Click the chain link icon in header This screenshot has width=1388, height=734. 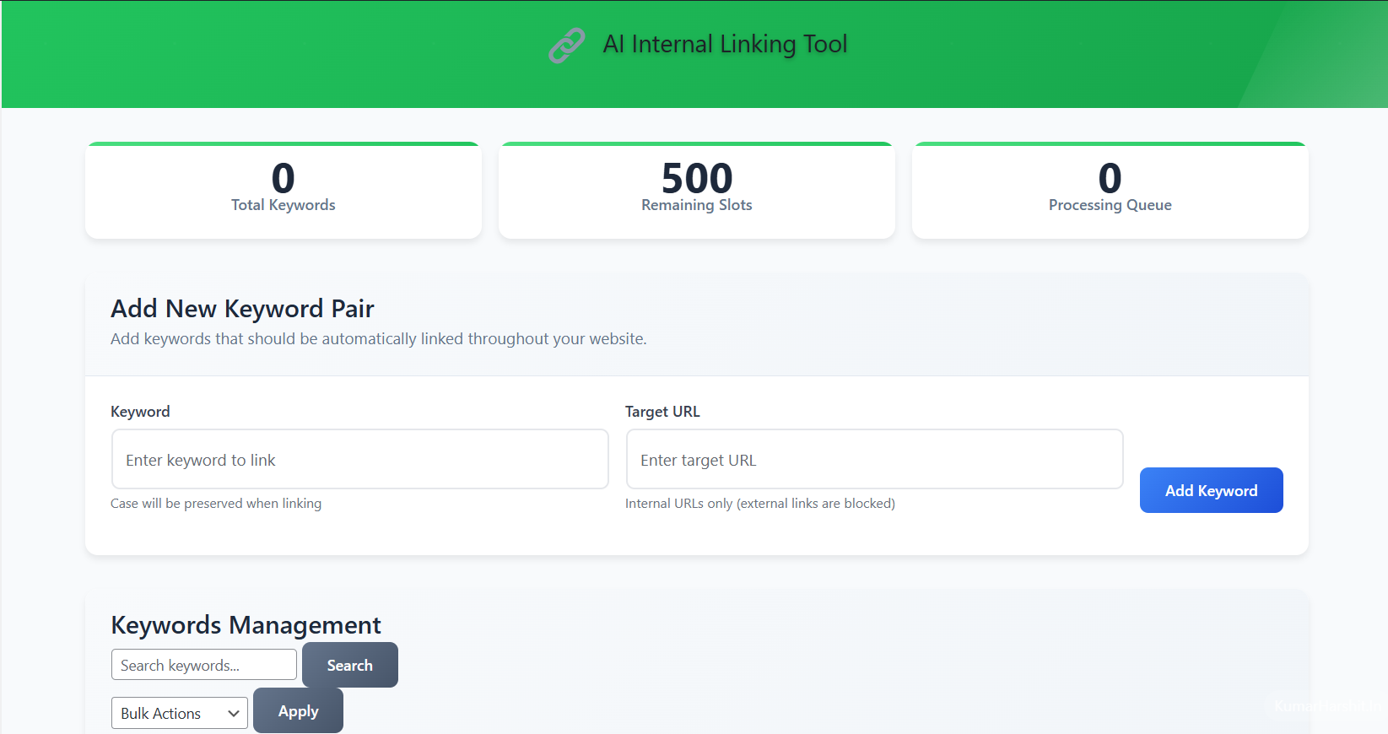click(x=566, y=46)
